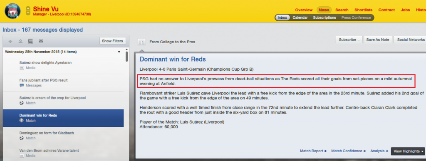Open the Shortlists menu
The image size is (426, 161).
pyautogui.click(x=363, y=10)
